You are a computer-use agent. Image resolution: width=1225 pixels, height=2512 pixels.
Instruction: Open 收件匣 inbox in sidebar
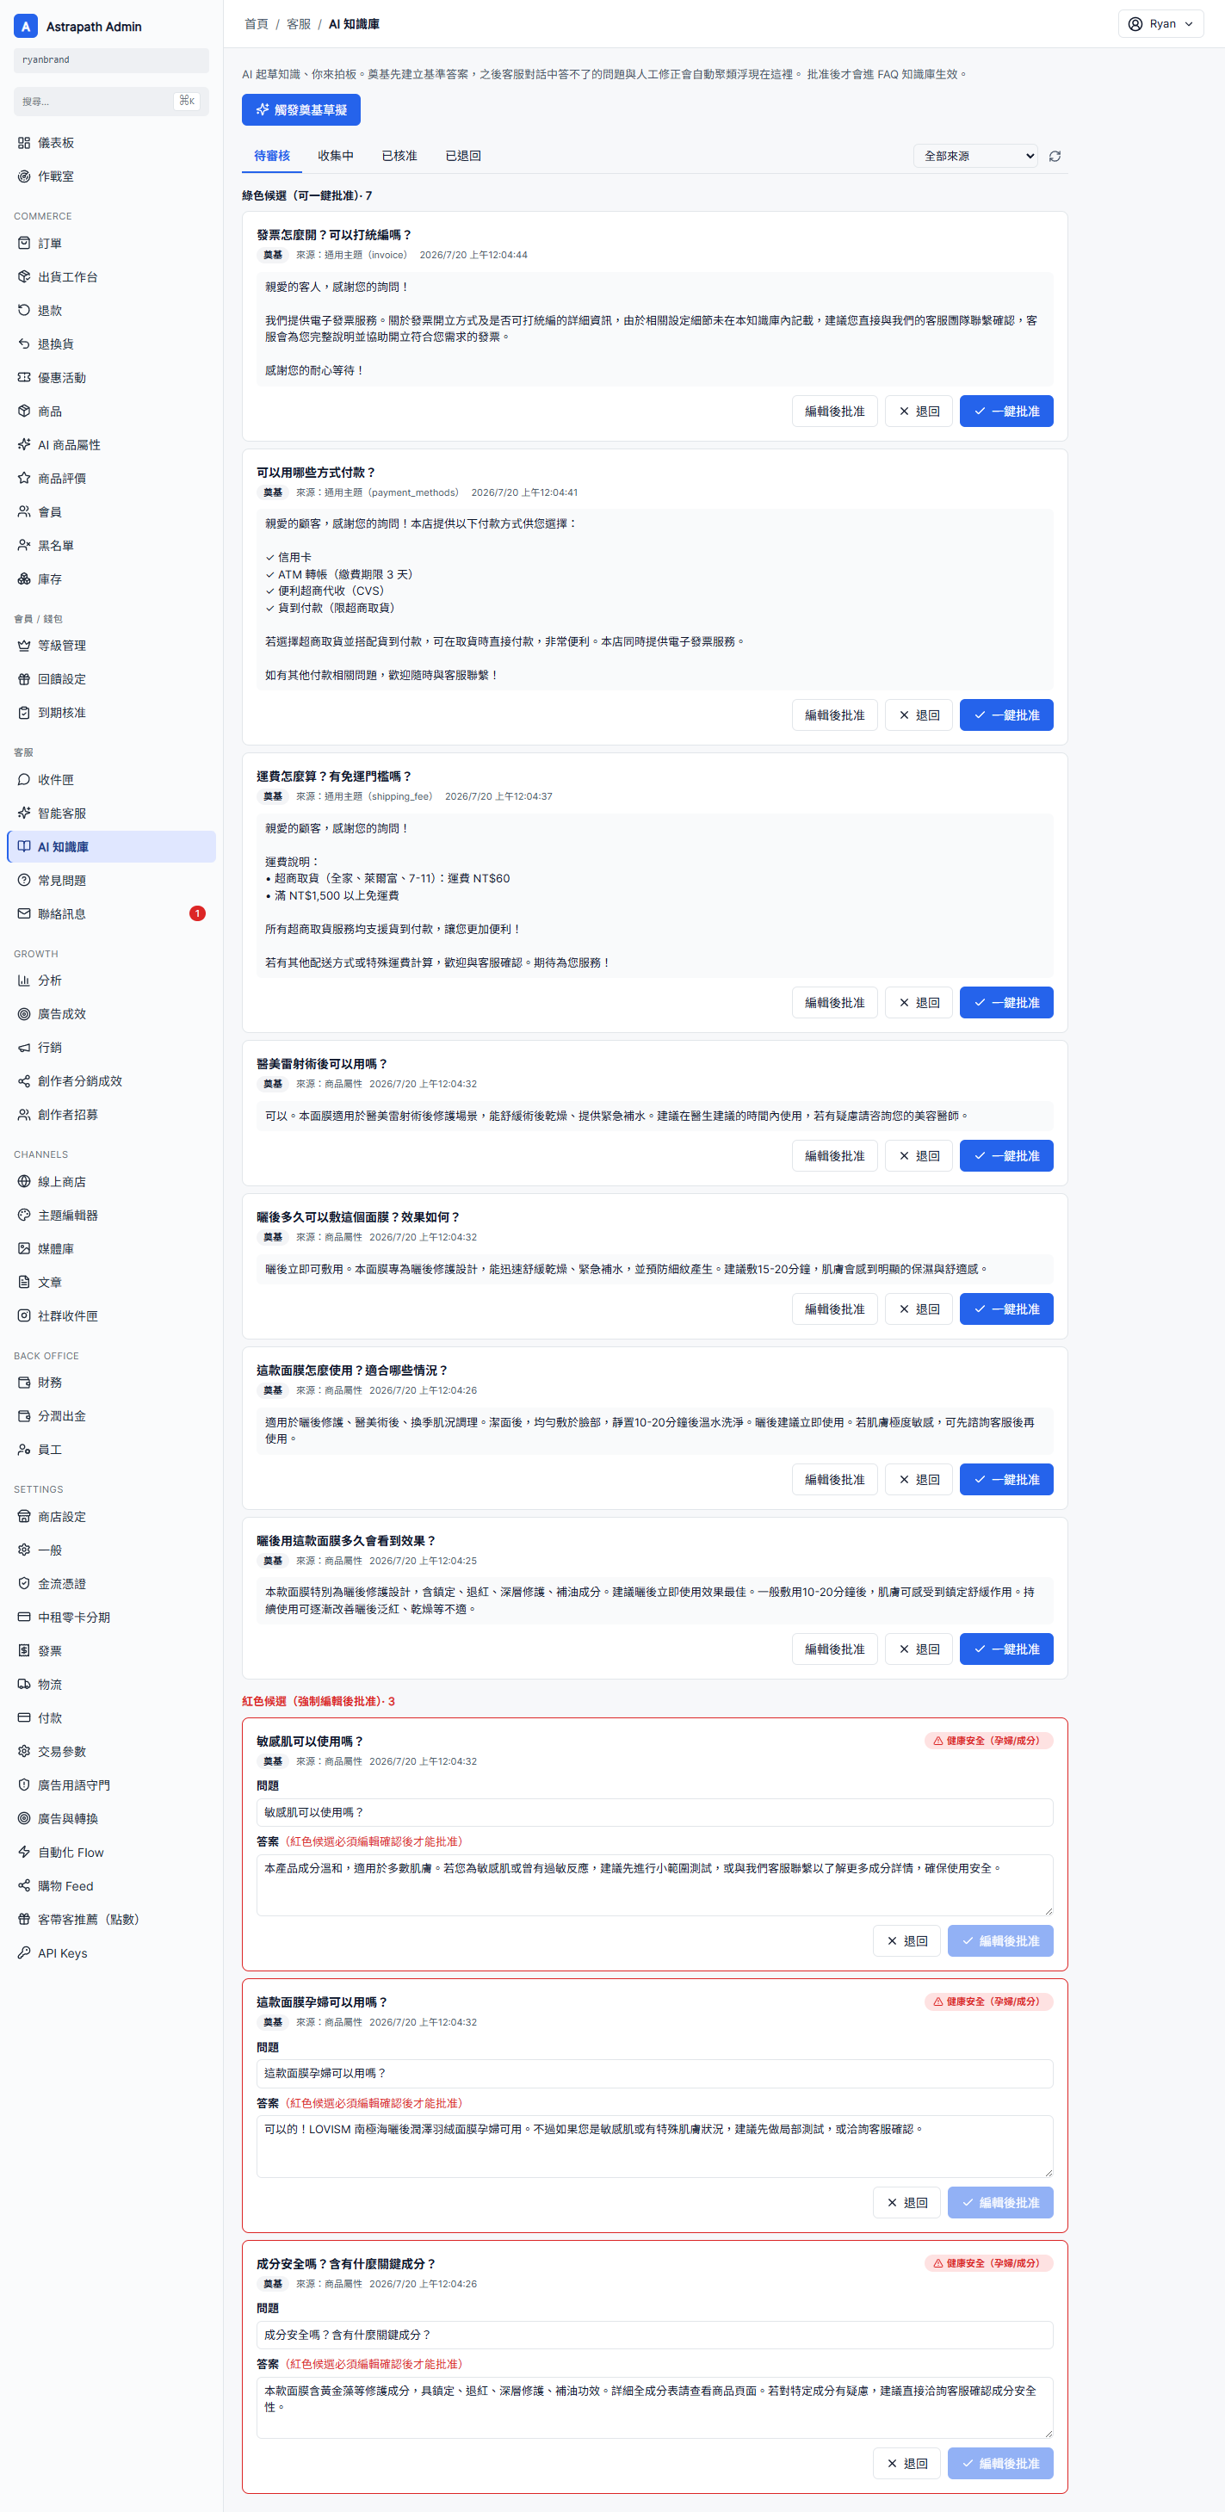pos(111,779)
